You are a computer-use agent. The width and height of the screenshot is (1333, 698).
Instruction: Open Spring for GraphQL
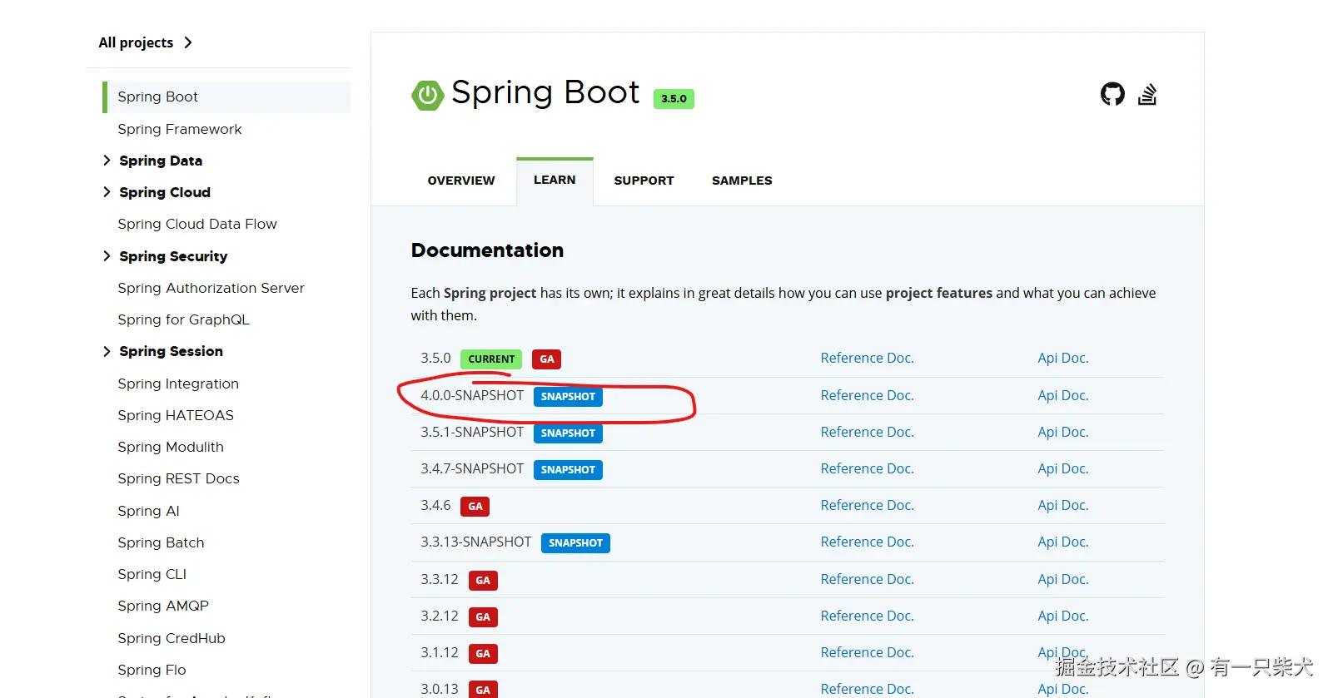tap(183, 319)
